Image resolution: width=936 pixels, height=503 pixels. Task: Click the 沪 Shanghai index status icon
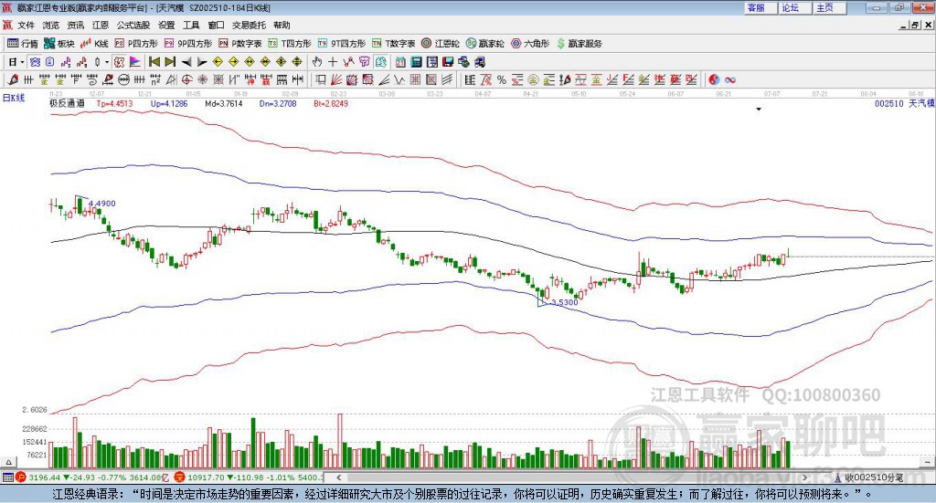coord(21,477)
